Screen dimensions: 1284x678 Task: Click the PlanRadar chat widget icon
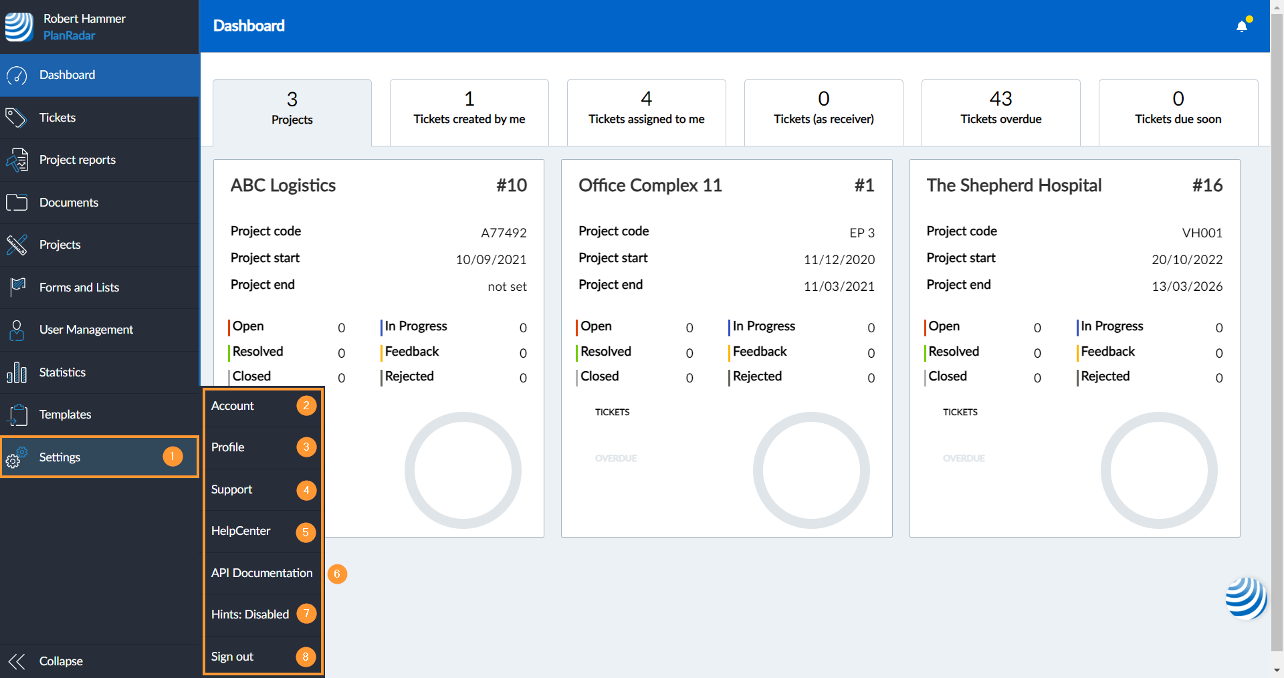point(1245,598)
